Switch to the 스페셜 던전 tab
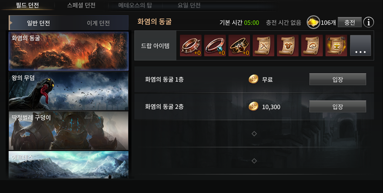 coord(81,5)
